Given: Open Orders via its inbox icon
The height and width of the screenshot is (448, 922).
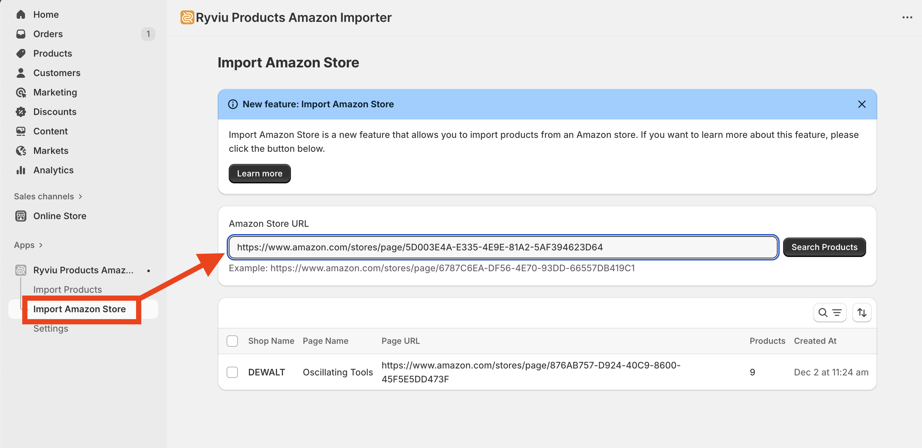Looking at the screenshot, I should [21, 34].
